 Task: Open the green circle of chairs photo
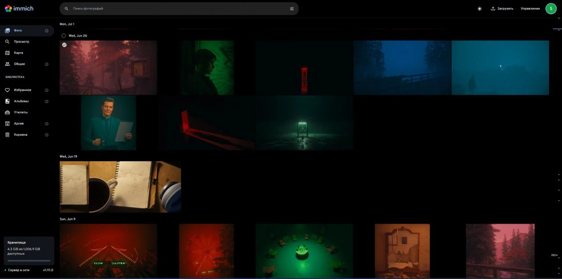click(304, 251)
